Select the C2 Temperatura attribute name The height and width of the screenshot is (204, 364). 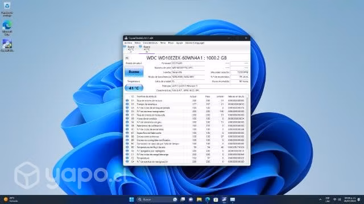(x=143, y=158)
